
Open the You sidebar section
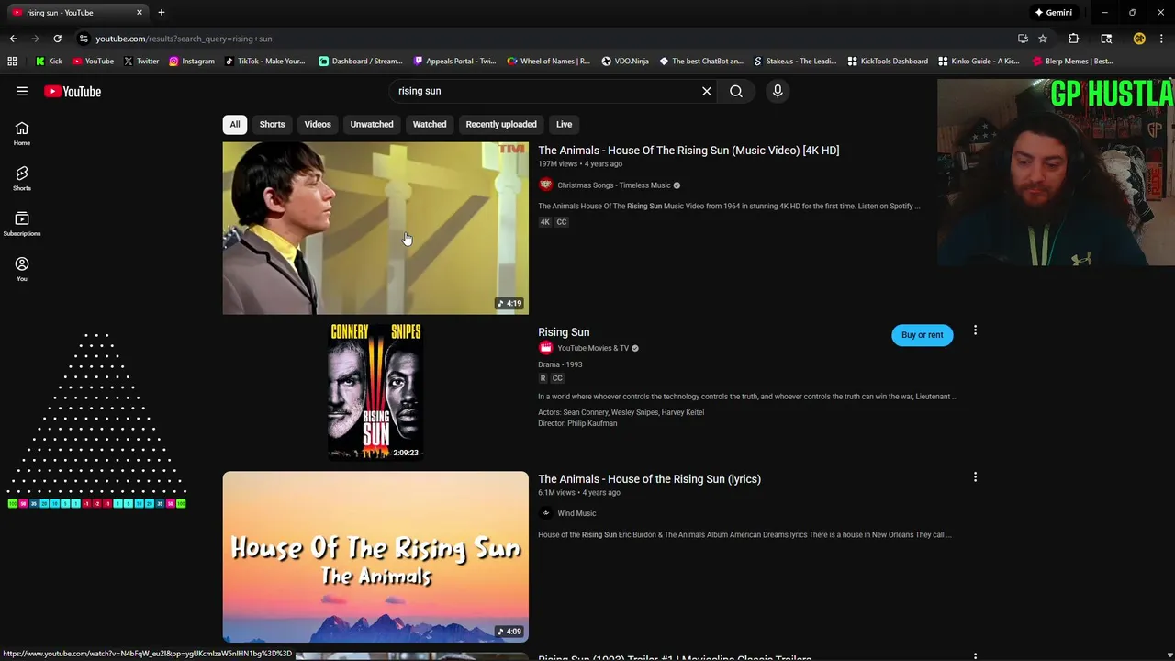pos(22,269)
